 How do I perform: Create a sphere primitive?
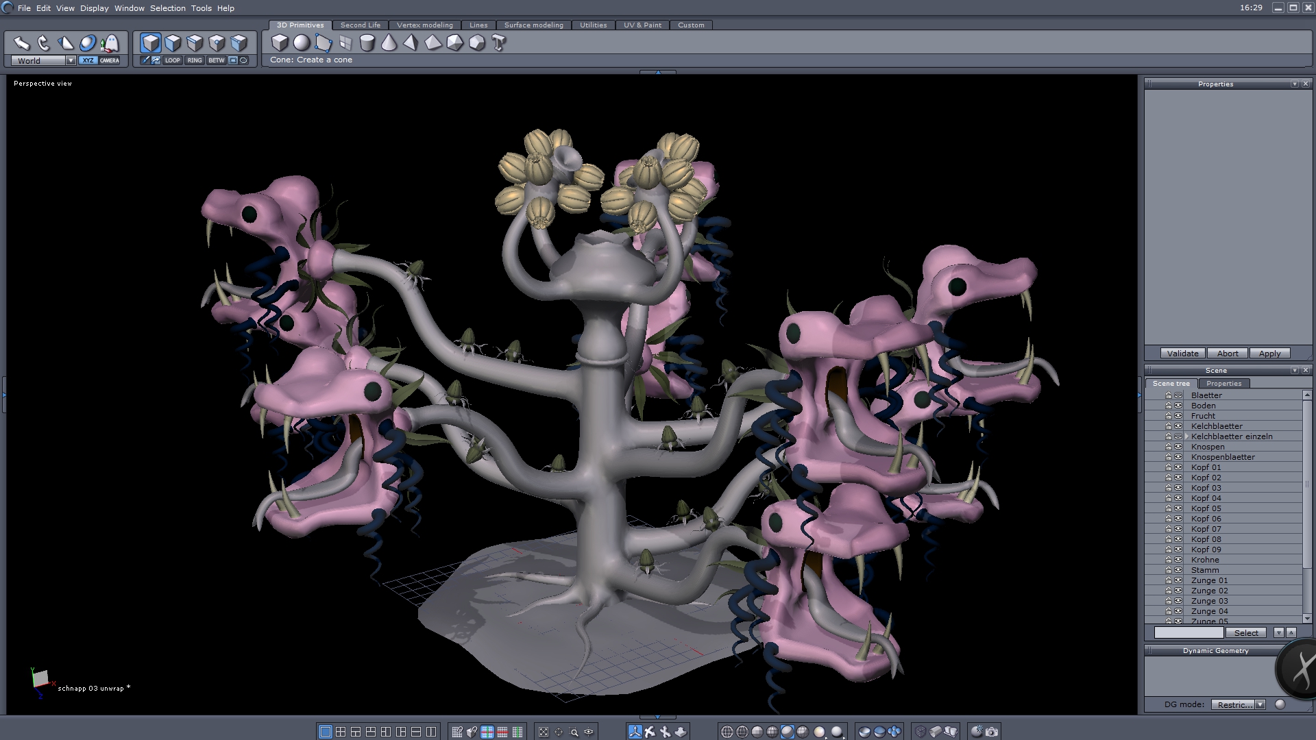pyautogui.click(x=302, y=43)
